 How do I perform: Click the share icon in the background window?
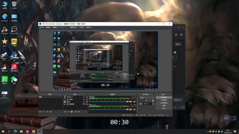coord(181,35)
